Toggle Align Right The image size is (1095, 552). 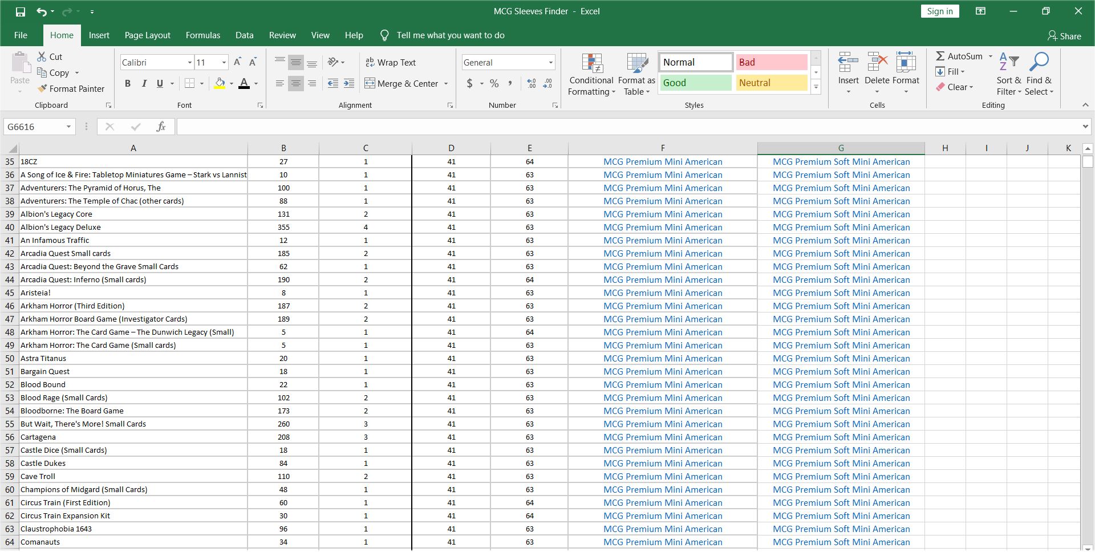point(311,83)
